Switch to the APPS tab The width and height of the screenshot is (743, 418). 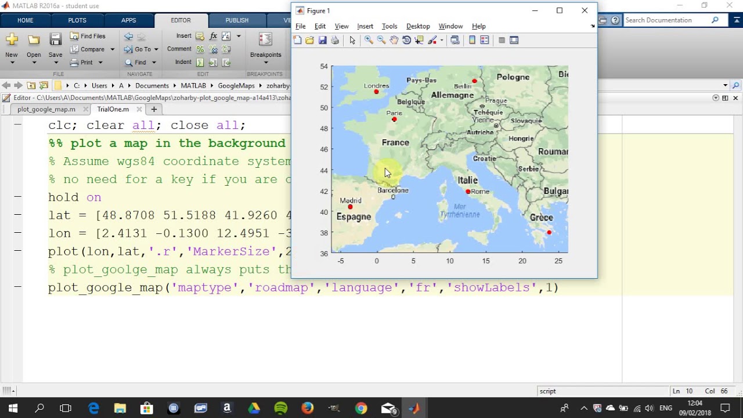(x=129, y=20)
